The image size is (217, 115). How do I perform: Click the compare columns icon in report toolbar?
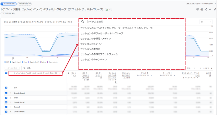198,9
